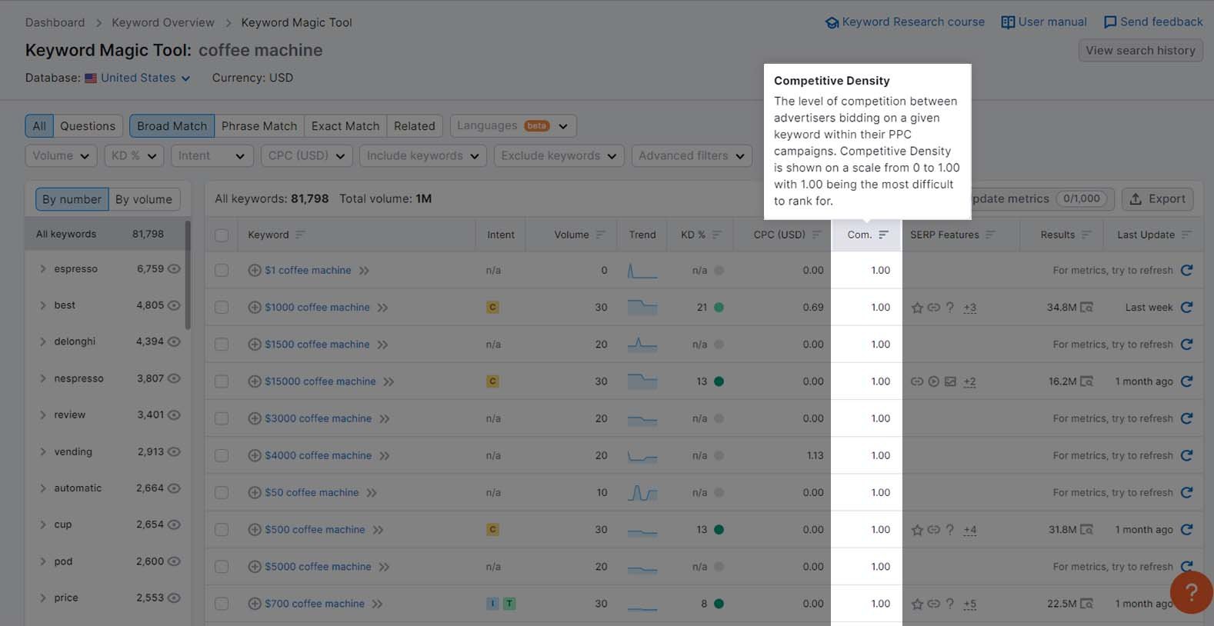Open the CPC (USD) filter dropdown

[306, 155]
